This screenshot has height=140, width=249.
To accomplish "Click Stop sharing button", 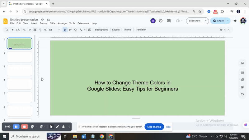I will (x=154, y=127).
